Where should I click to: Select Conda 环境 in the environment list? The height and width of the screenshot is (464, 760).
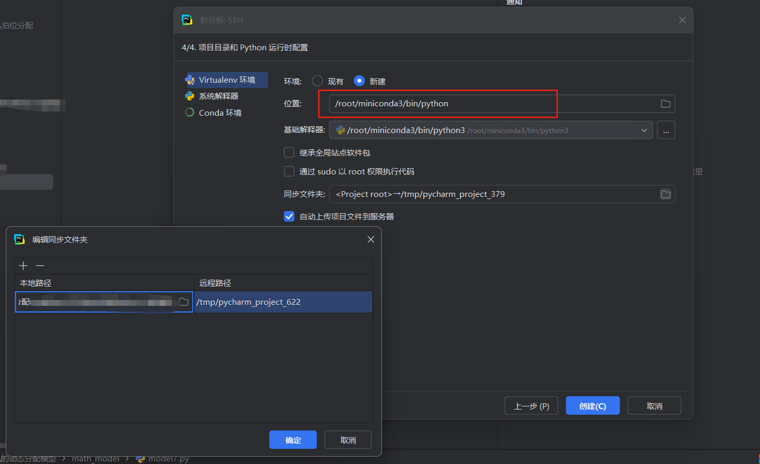pos(220,113)
